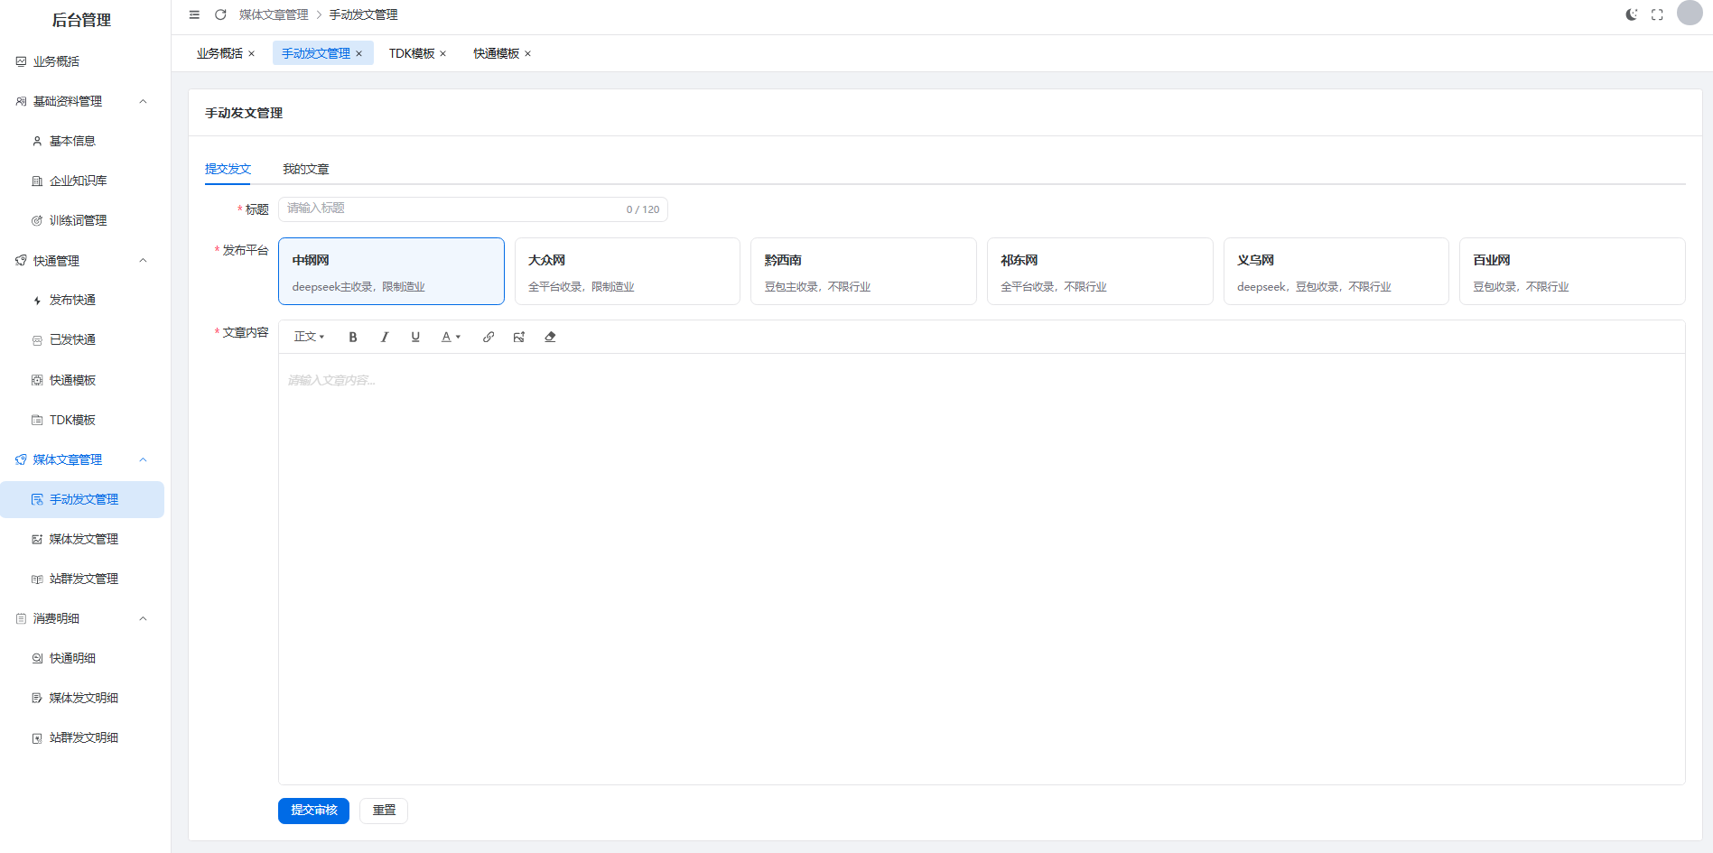1713x853 pixels.
Task: Select the 大众网 platform card
Action: tap(628, 272)
